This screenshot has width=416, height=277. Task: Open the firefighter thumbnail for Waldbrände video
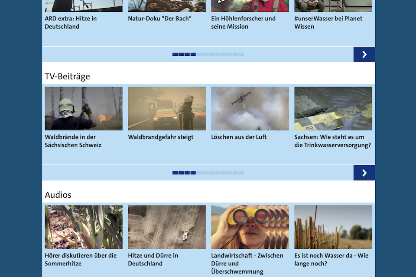84,109
